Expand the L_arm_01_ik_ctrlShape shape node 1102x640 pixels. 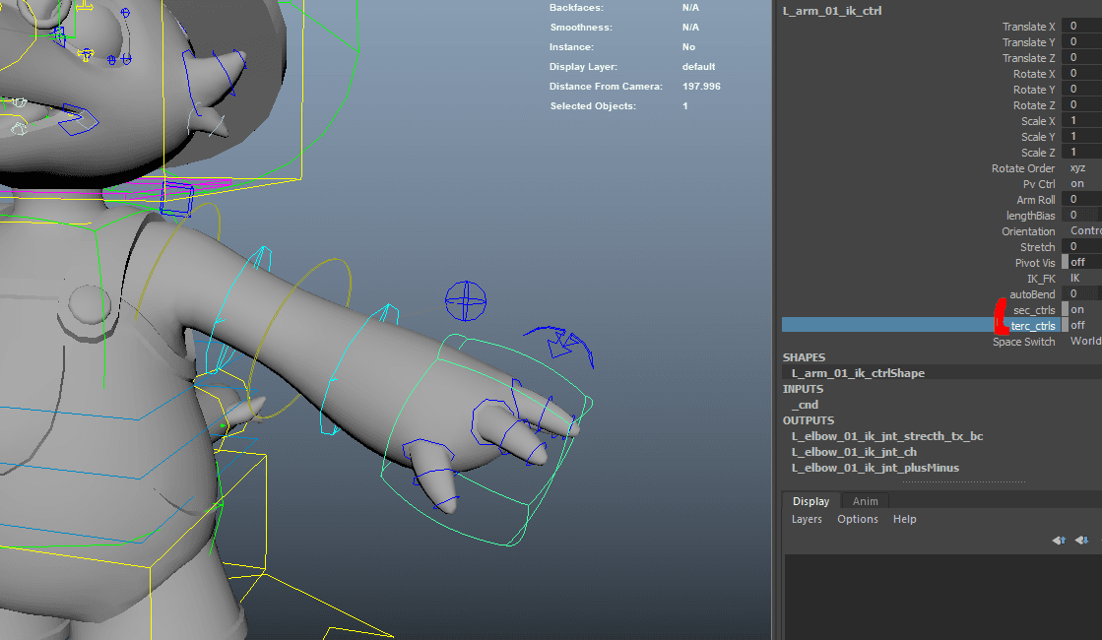tap(858, 373)
